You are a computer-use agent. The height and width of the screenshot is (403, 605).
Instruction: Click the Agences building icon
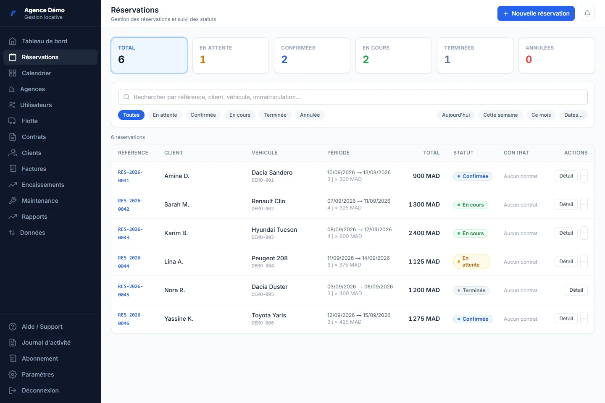click(x=12, y=89)
